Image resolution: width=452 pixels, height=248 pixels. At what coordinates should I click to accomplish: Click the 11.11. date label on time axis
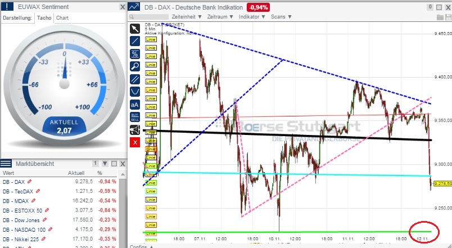(x=348, y=239)
